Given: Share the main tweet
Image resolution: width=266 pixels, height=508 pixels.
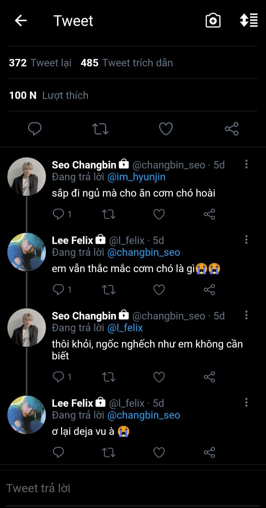Looking at the screenshot, I should (232, 129).
